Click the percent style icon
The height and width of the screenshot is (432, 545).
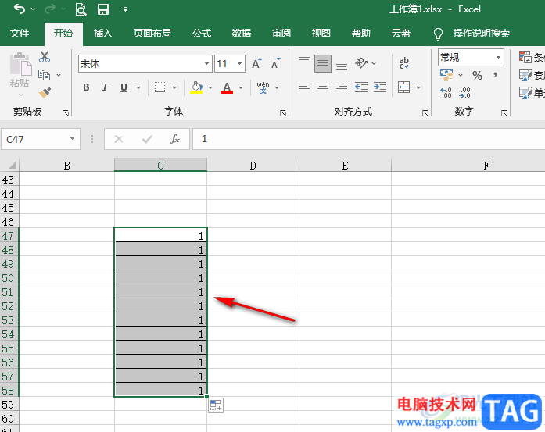click(477, 75)
